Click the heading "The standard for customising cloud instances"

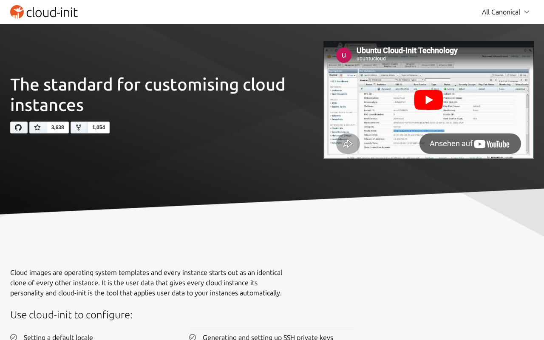coord(148,94)
